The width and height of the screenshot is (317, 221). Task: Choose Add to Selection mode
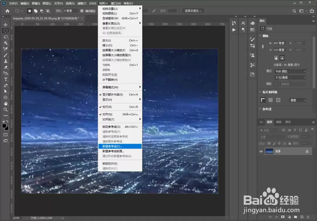36,11
